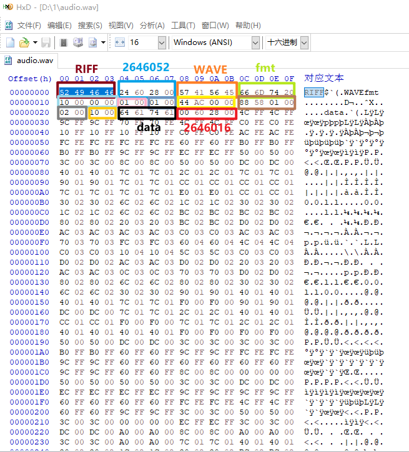Open the RAM editor chip icon

click(x=64, y=42)
